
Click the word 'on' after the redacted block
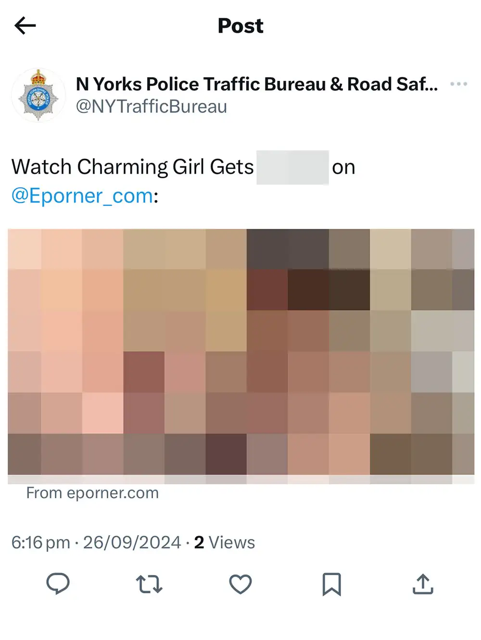343,168
